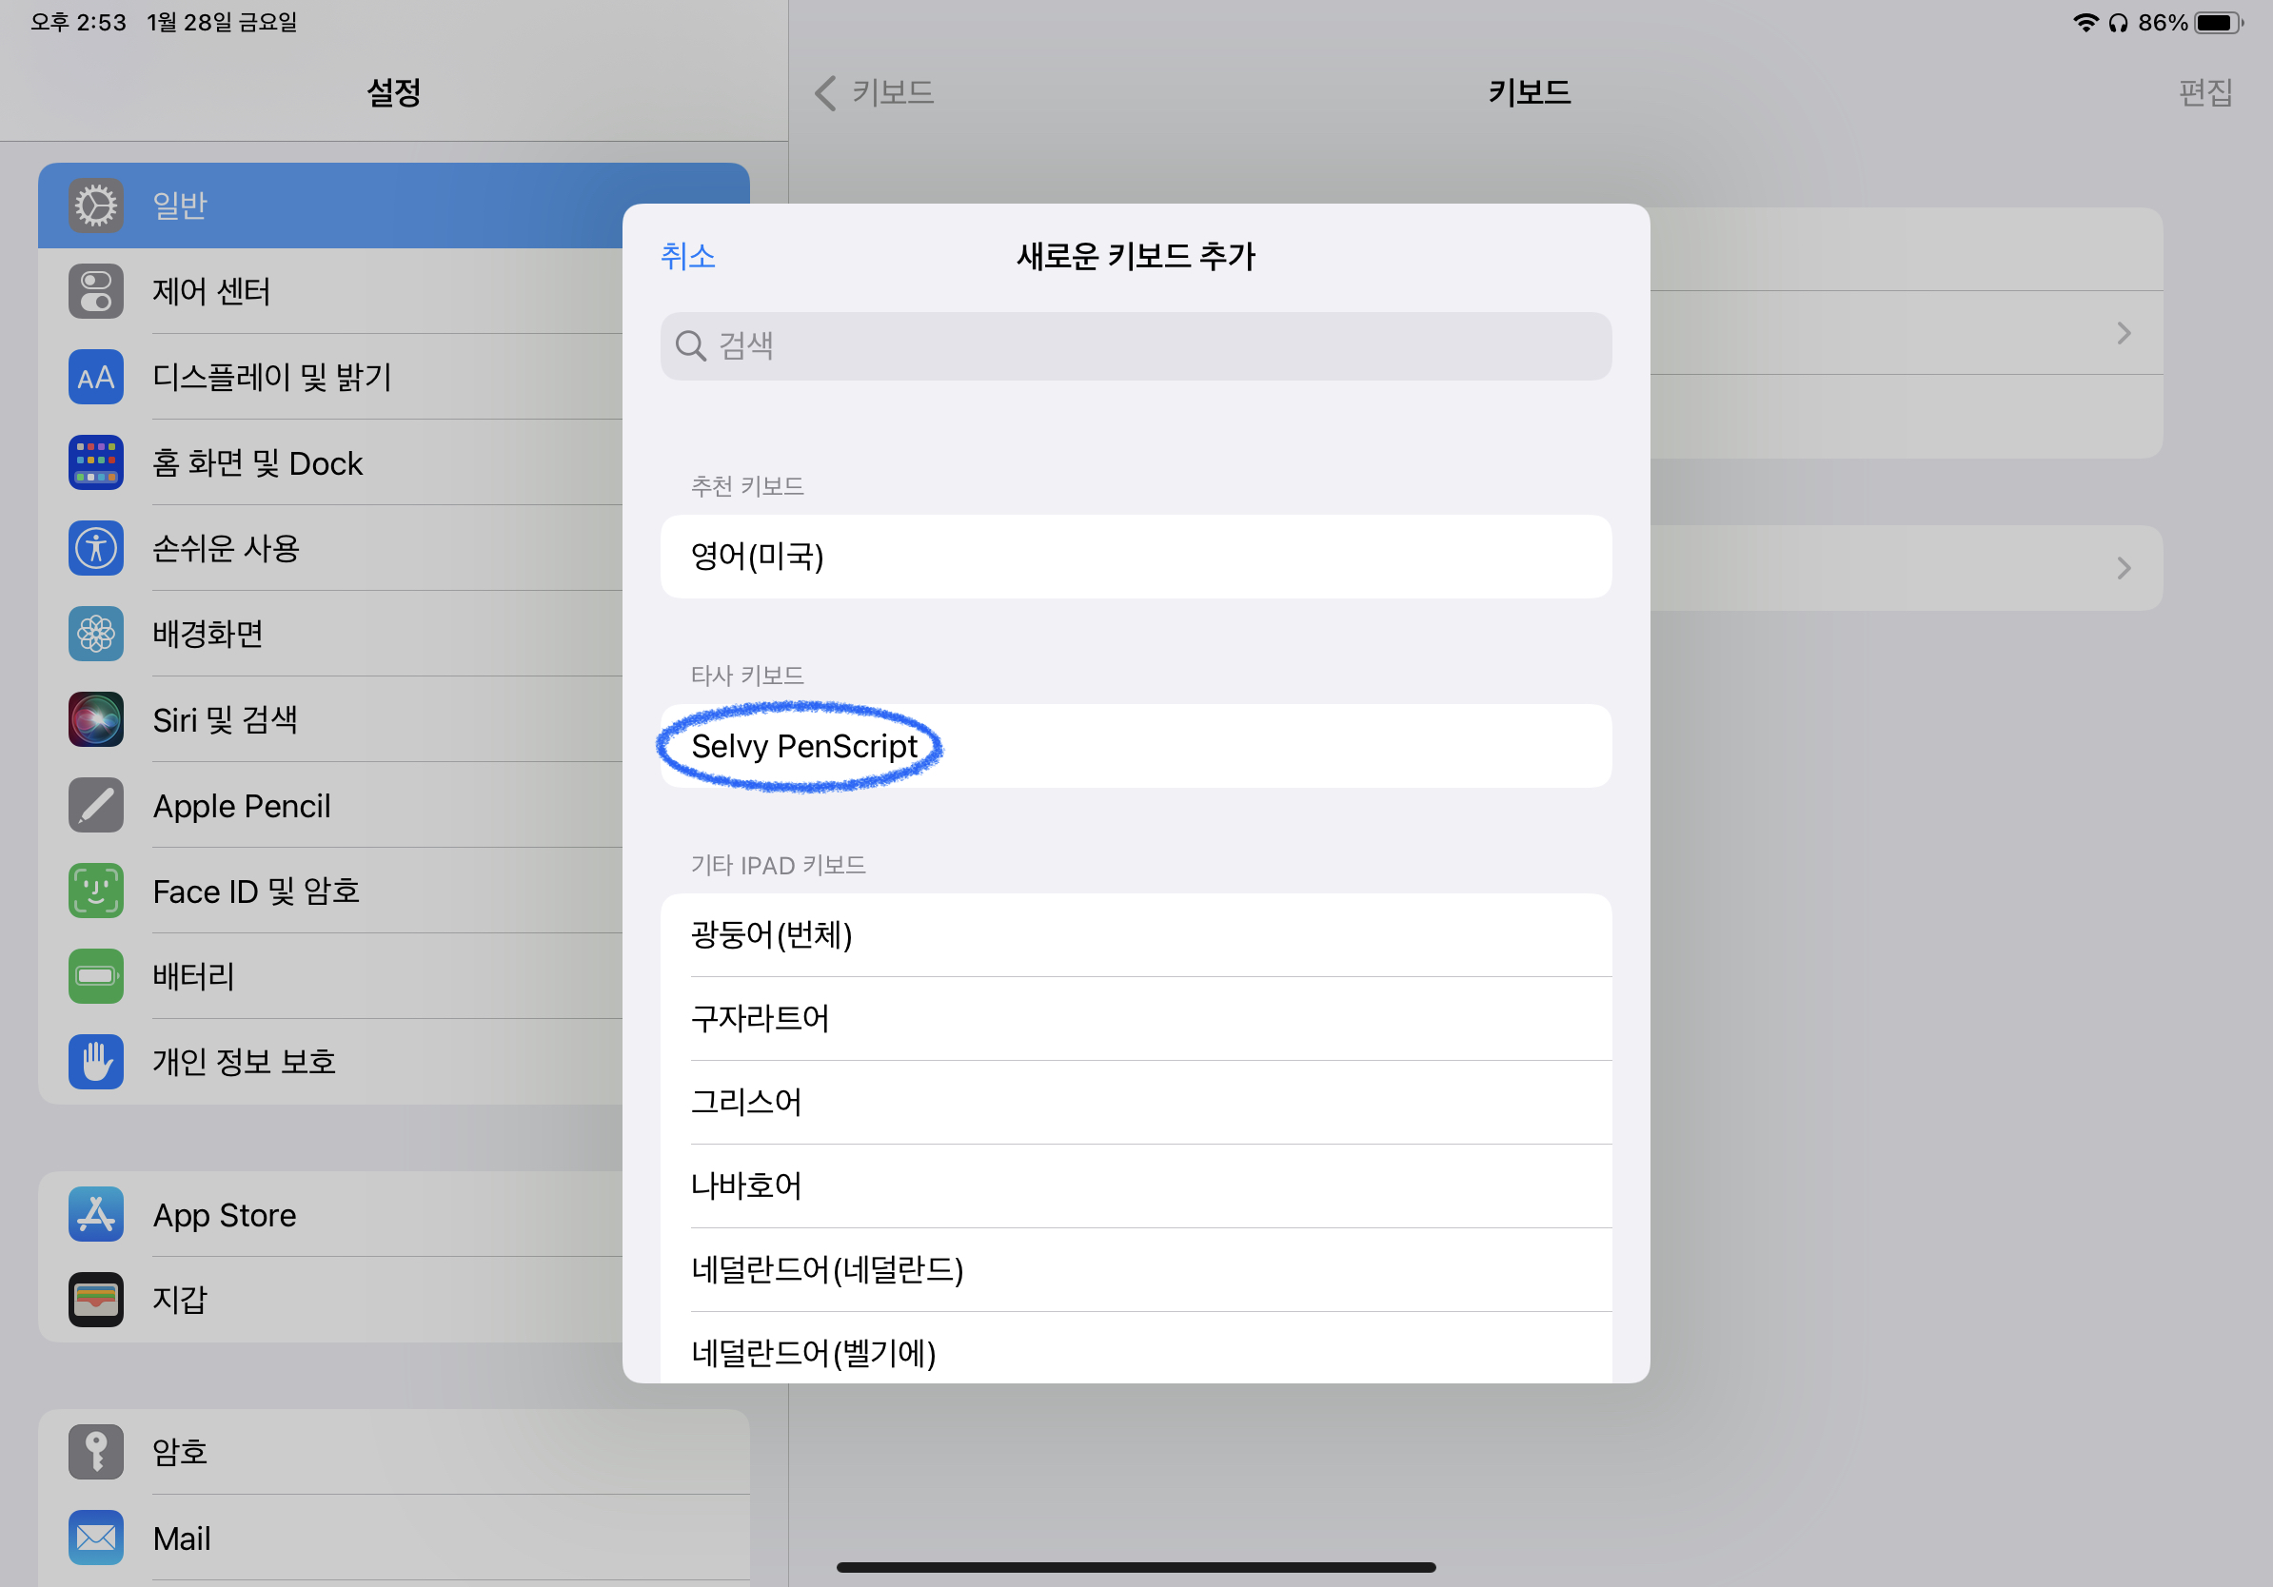
Task: Tap the 배경화면 flower icon
Action: (x=96, y=634)
